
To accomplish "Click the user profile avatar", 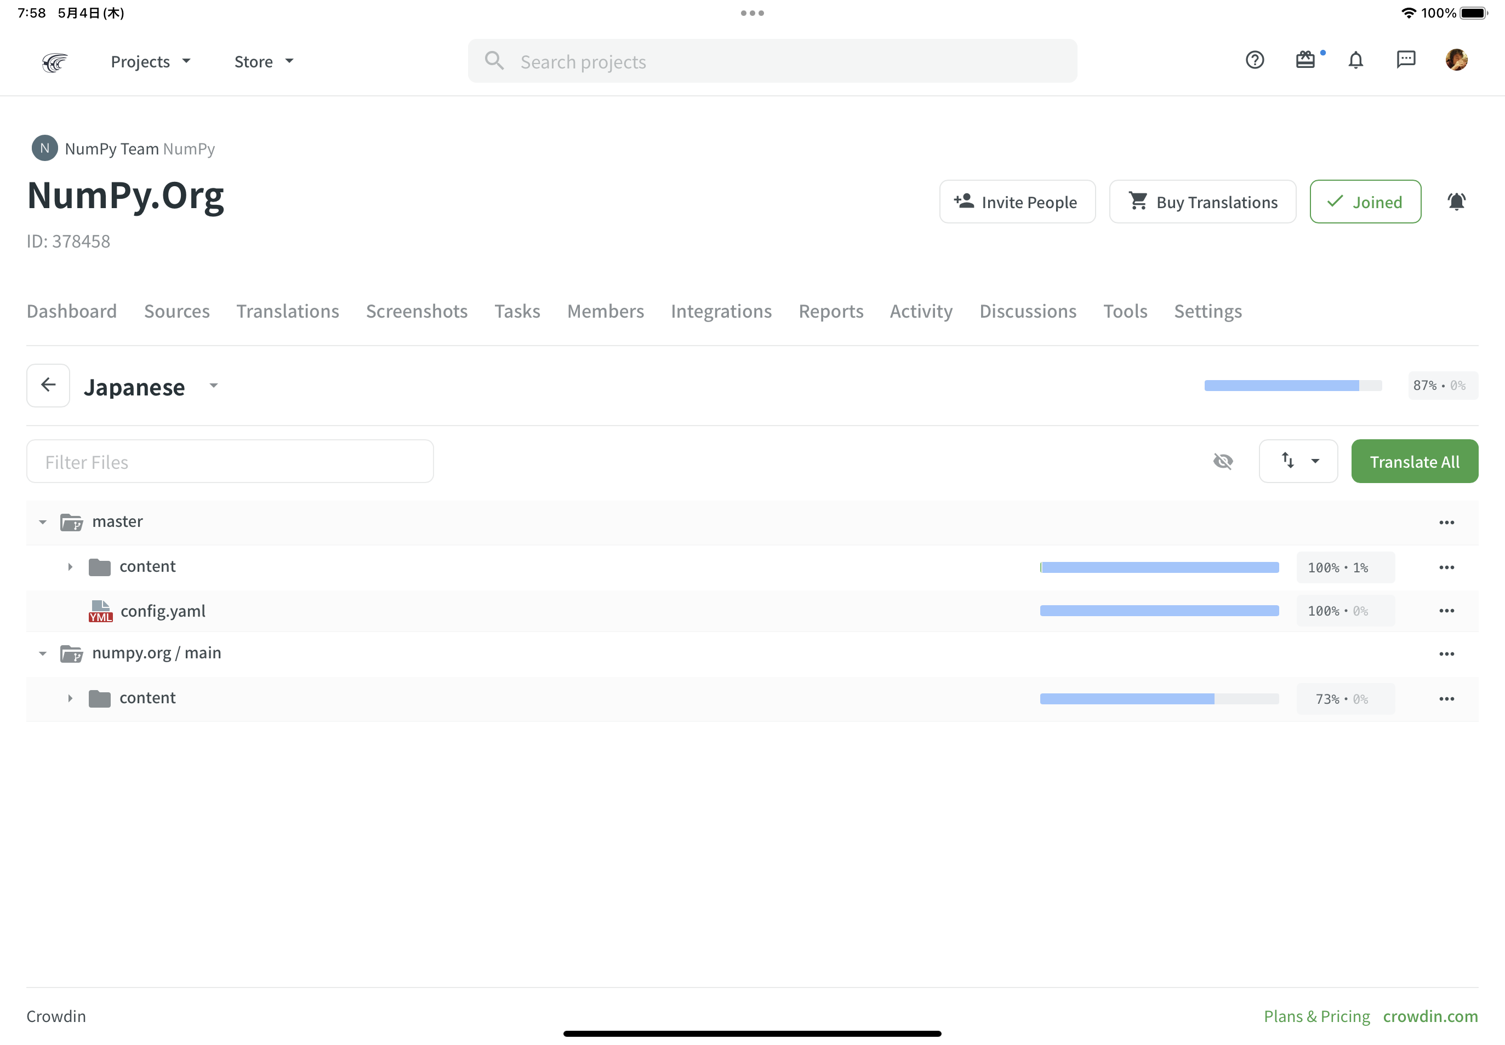I will point(1456,60).
